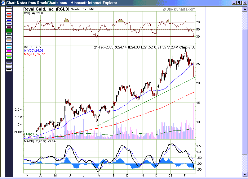Choose the magenta color swatch
Image resolution: width=248 pixels, height=179 pixels.
click(9, 51)
